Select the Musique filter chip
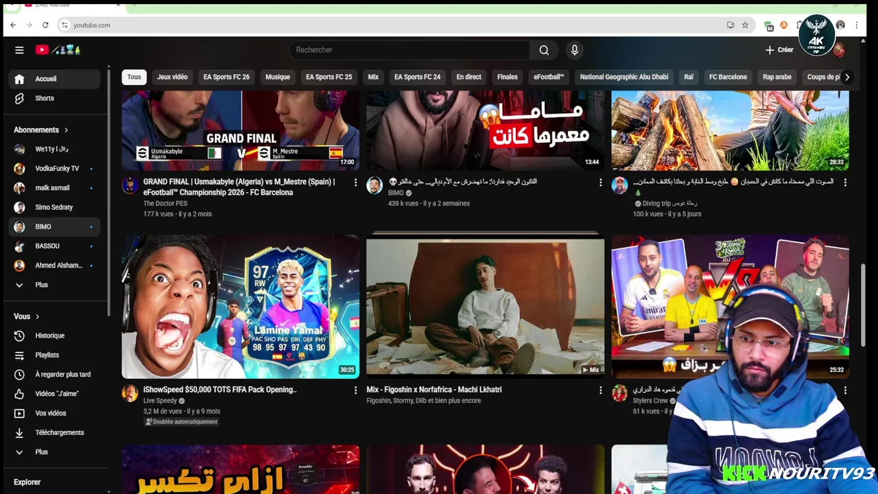878x494 pixels. point(278,77)
